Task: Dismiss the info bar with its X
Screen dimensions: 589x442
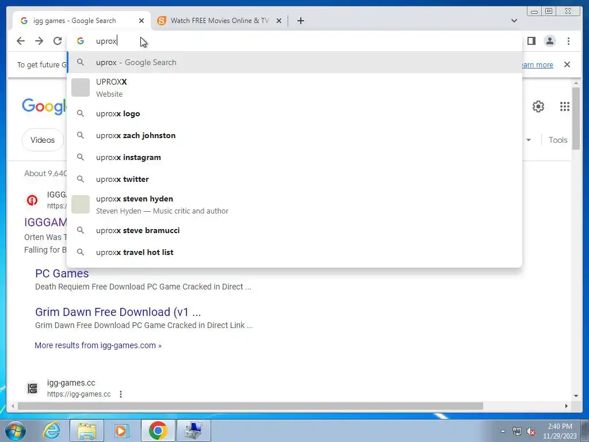Action: click(567, 64)
